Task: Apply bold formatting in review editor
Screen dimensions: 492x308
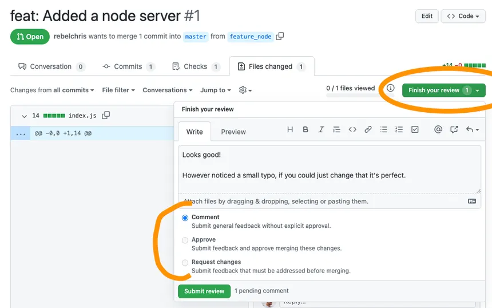Action: tap(305, 129)
